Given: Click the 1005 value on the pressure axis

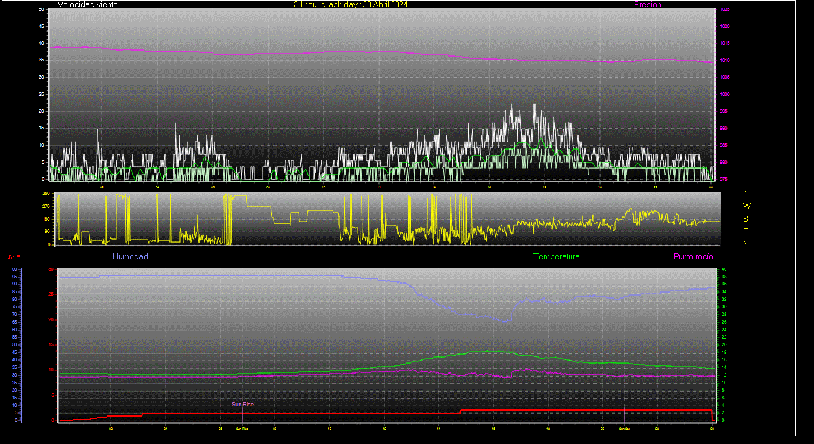Looking at the screenshot, I should [724, 77].
